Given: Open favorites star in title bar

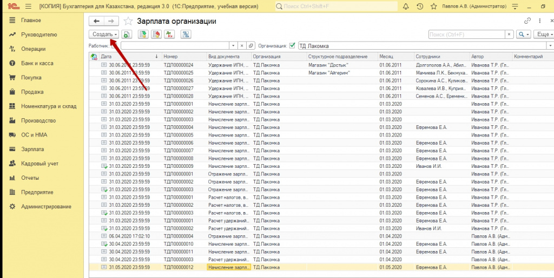Looking at the screenshot, I should 434,6.
